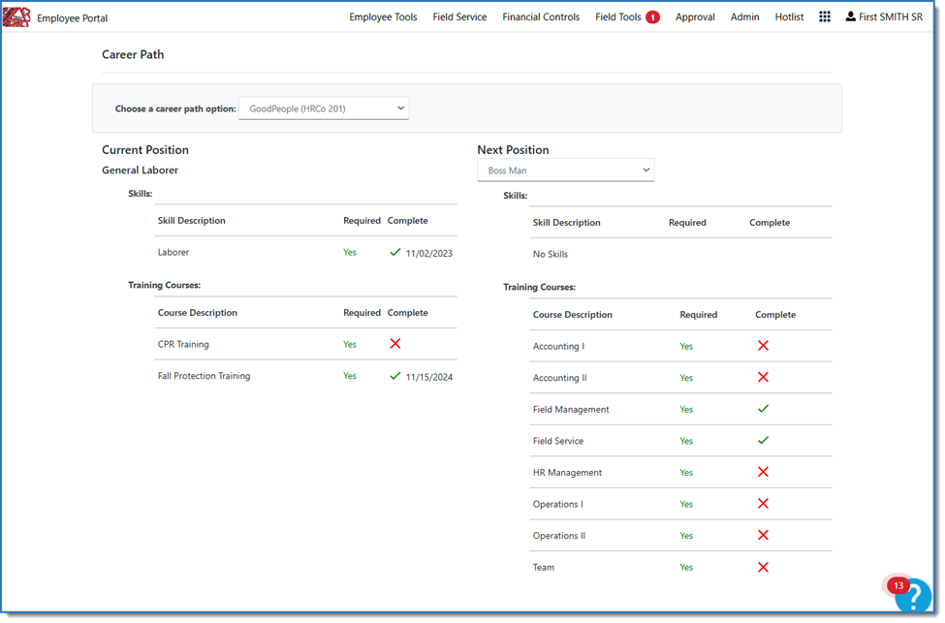The height and width of the screenshot is (623, 945).
Task: Expand the career path option dropdown
Action: click(323, 109)
